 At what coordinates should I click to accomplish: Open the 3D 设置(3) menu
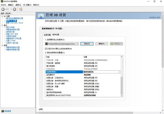[27, 5]
